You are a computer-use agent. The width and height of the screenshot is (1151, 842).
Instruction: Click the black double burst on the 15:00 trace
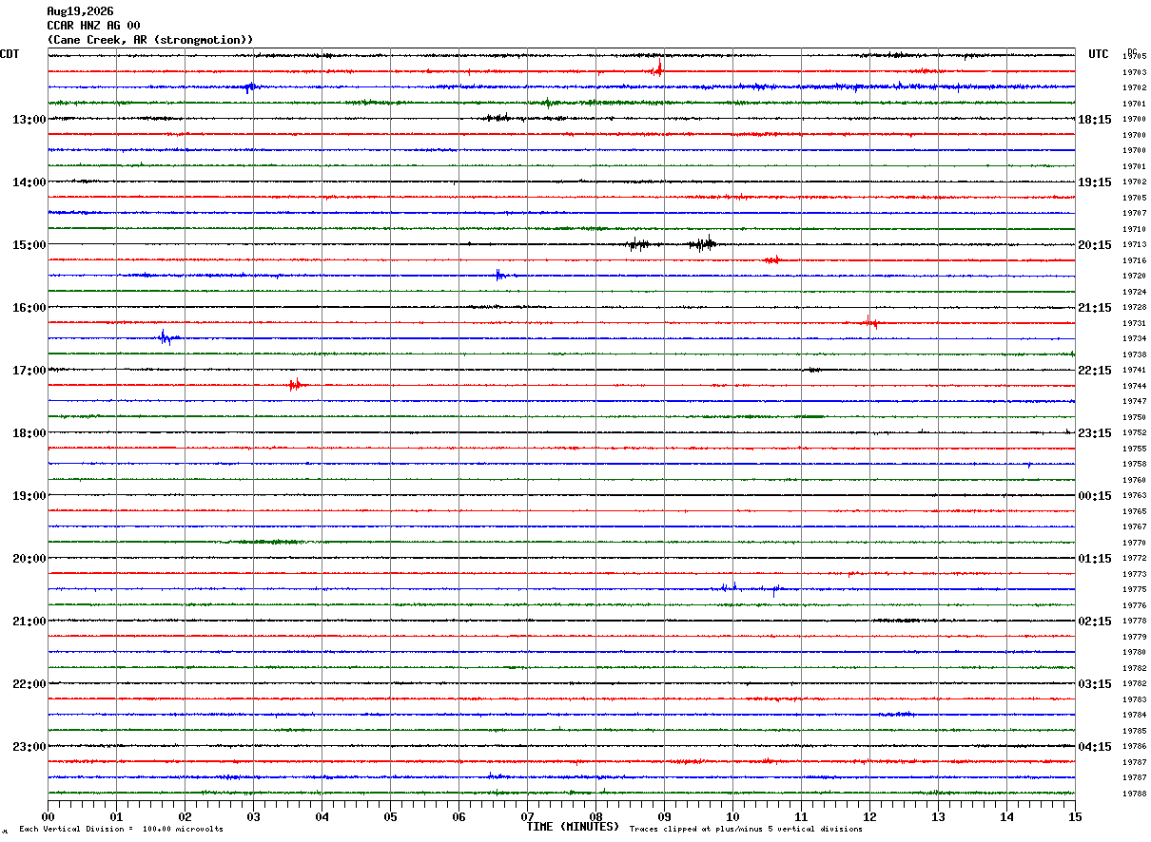click(x=672, y=243)
